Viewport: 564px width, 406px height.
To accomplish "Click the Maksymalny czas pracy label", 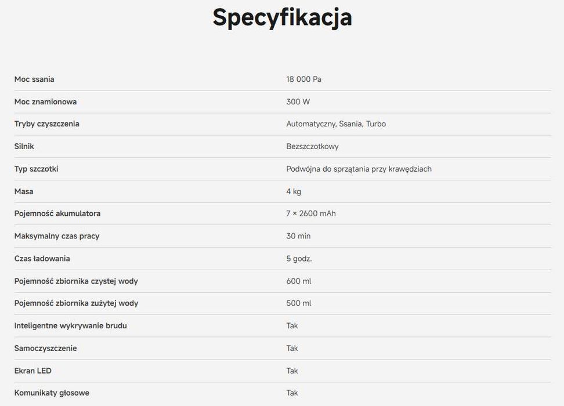I will pos(57,236).
